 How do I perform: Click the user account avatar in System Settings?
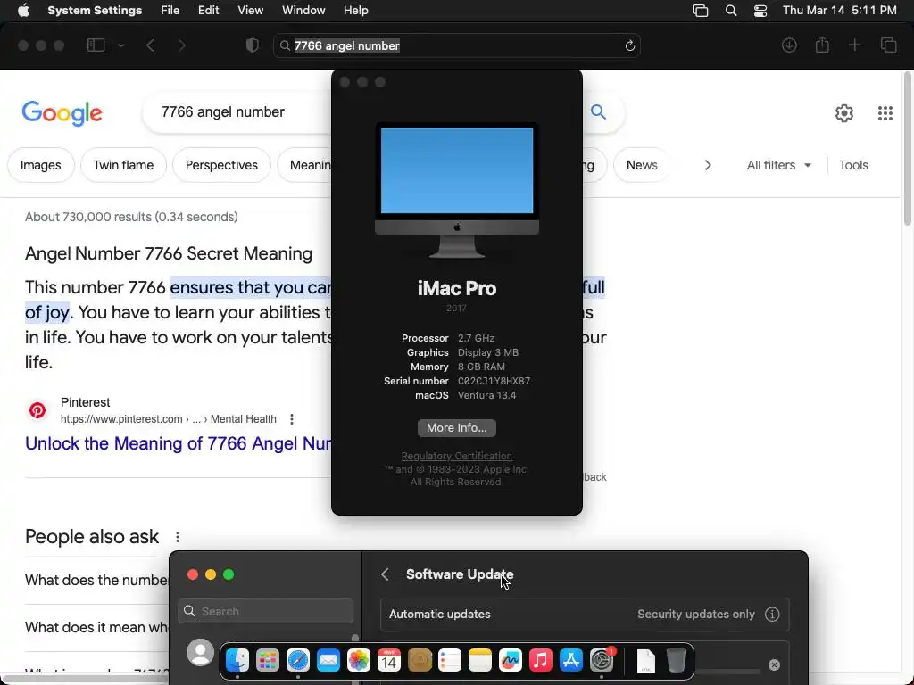point(200,652)
